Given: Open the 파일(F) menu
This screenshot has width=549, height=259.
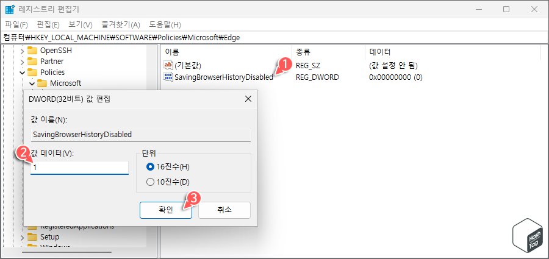Looking at the screenshot, I should pos(16,25).
